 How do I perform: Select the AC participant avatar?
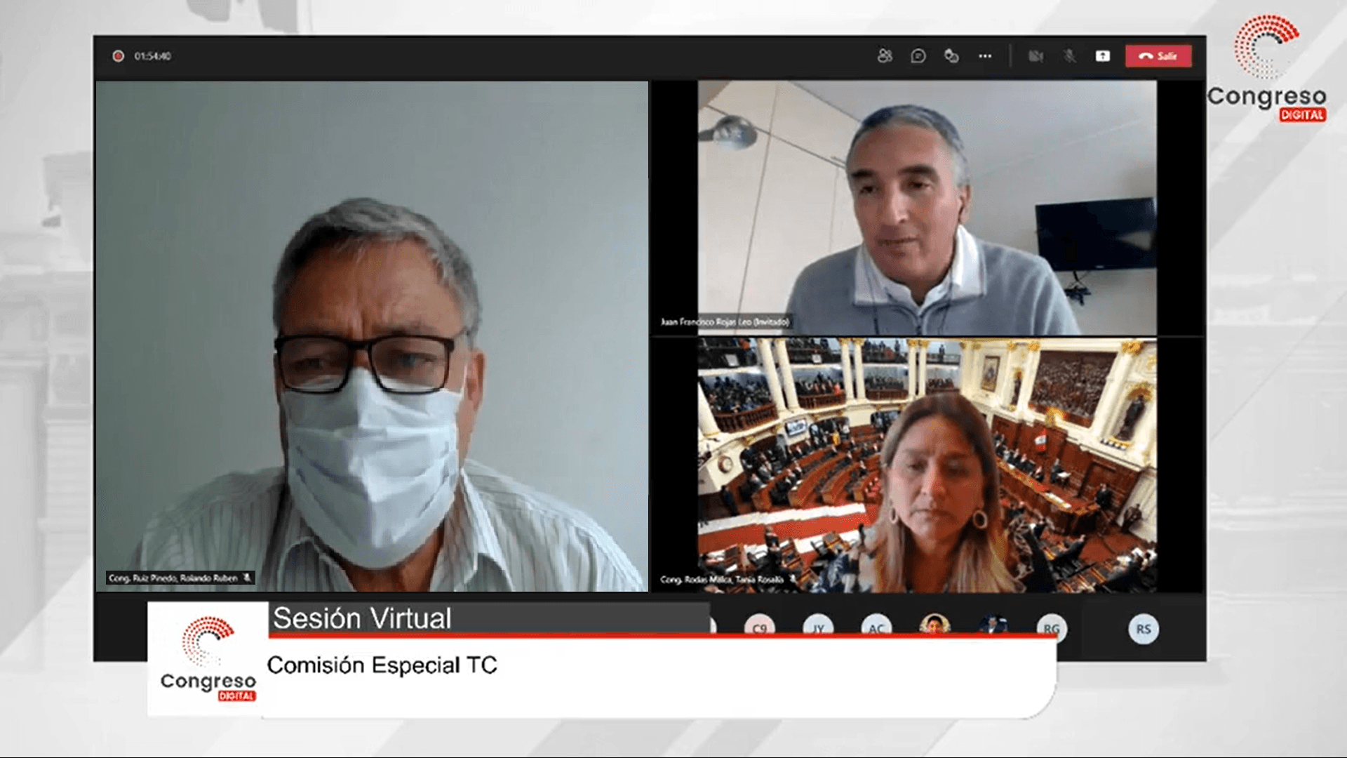[x=876, y=627]
